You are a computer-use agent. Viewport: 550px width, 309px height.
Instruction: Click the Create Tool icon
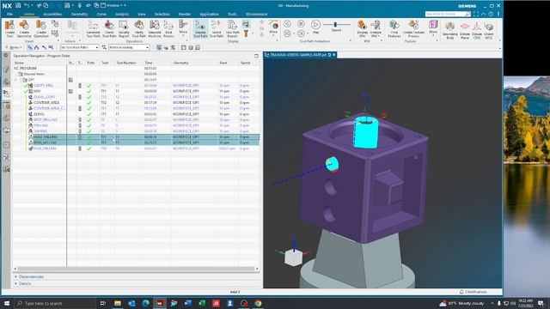point(9,28)
